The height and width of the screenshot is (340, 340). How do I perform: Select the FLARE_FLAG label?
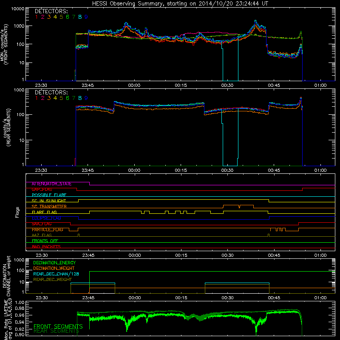tap(44, 212)
